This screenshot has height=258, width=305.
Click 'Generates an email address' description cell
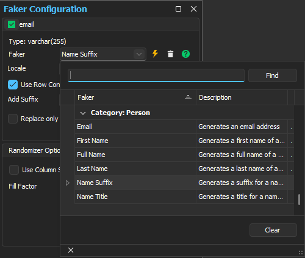click(242, 127)
